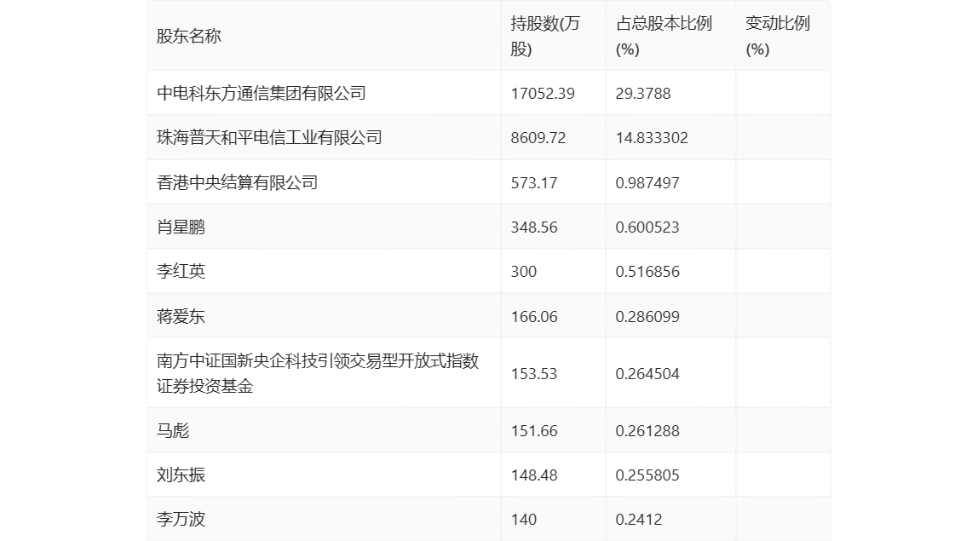Select shareholder 李万波
This screenshot has height=541, width=978.
[181, 519]
